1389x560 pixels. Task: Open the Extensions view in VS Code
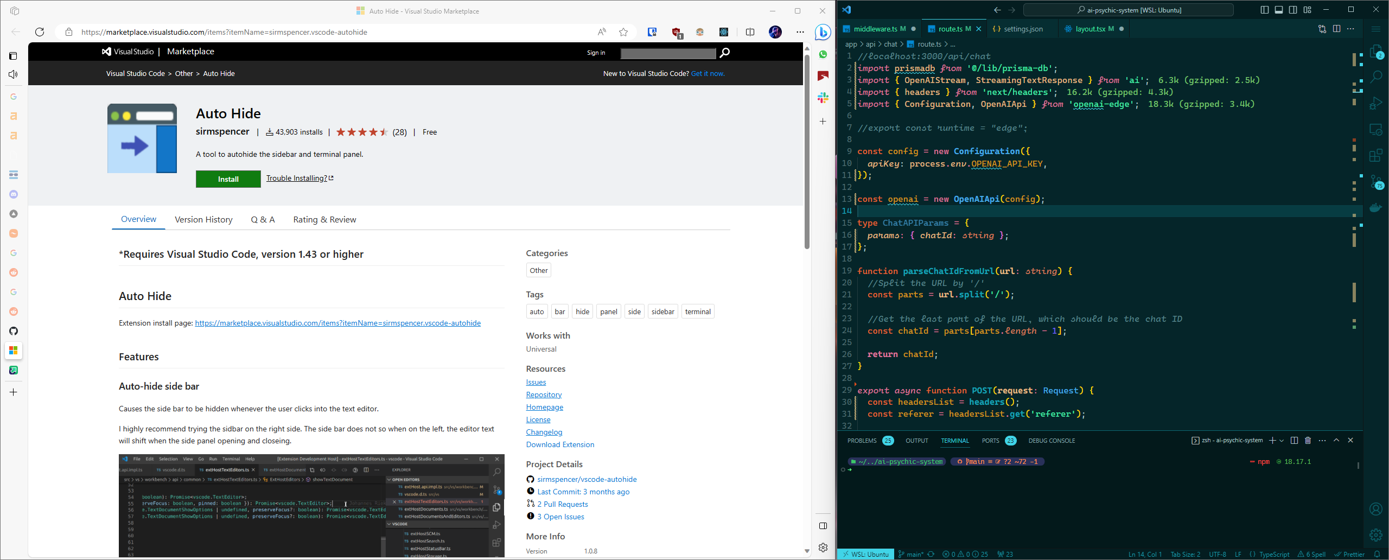click(x=1377, y=155)
